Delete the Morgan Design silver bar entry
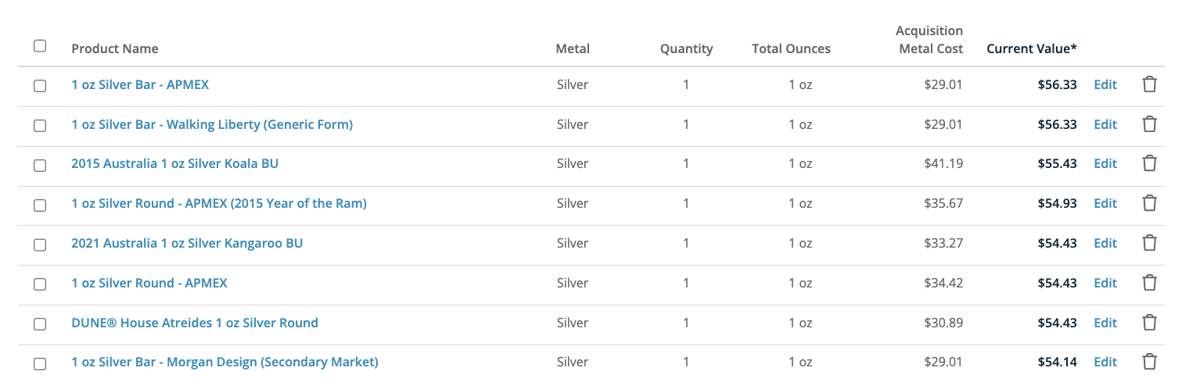The height and width of the screenshot is (389, 1200). 1149,362
